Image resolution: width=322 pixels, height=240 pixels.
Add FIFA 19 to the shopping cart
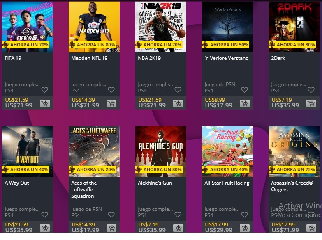click(45, 103)
